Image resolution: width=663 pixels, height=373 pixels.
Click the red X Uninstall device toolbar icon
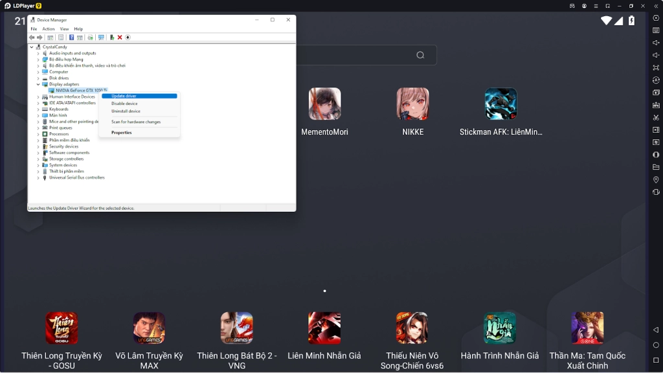click(120, 37)
